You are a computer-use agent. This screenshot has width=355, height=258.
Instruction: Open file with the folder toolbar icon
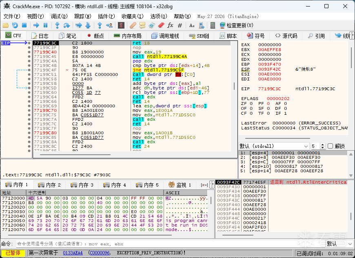(x=6, y=25)
